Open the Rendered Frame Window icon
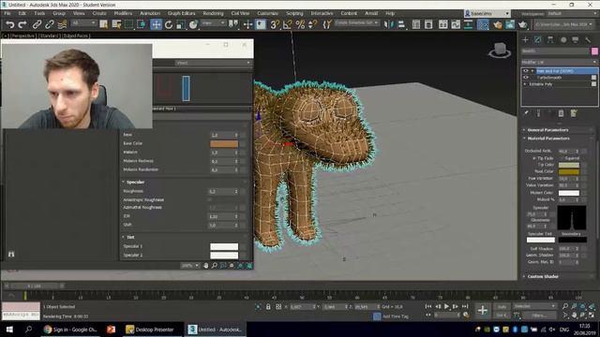This screenshot has width=600, height=337. pyautogui.click(x=510, y=25)
